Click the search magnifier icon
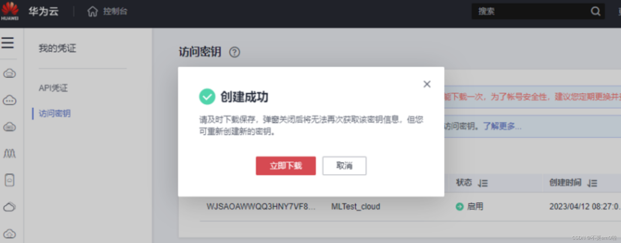The height and width of the screenshot is (243, 621). pyautogui.click(x=595, y=11)
